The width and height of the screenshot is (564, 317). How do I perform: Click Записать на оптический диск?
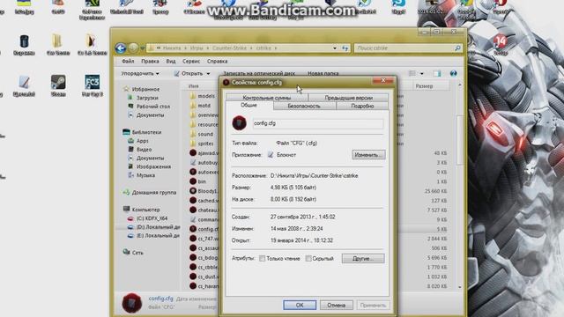(258, 73)
